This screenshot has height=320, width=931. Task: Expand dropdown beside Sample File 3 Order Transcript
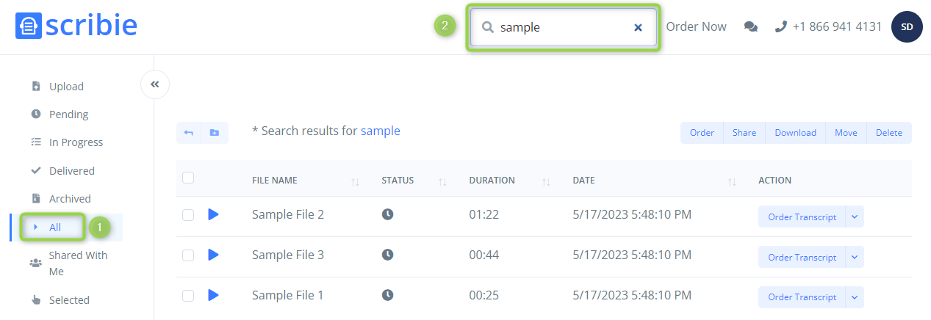pos(855,258)
